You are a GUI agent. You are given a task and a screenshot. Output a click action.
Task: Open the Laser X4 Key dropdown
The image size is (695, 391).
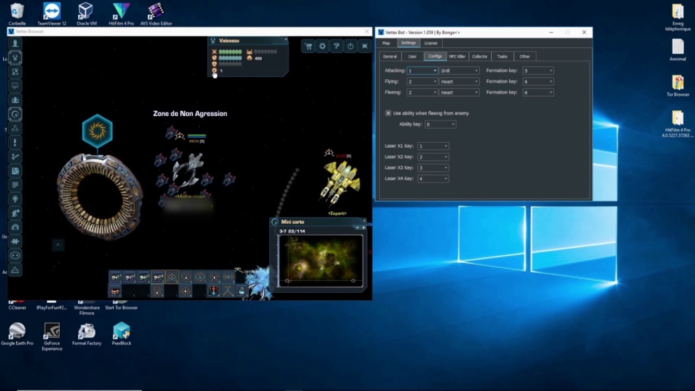click(433, 179)
